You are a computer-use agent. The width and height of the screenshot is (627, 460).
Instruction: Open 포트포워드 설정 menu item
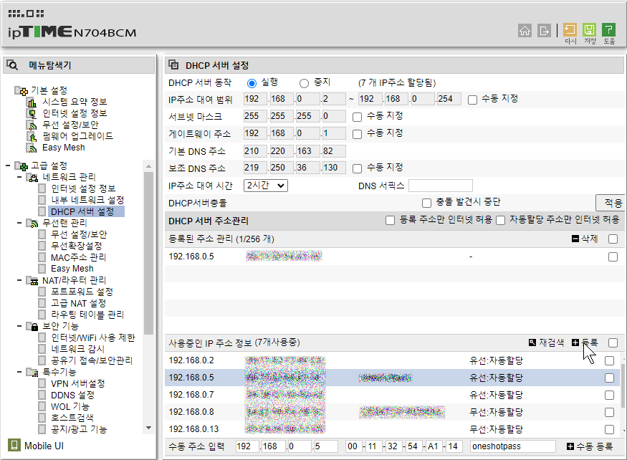(x=82, y=292)
